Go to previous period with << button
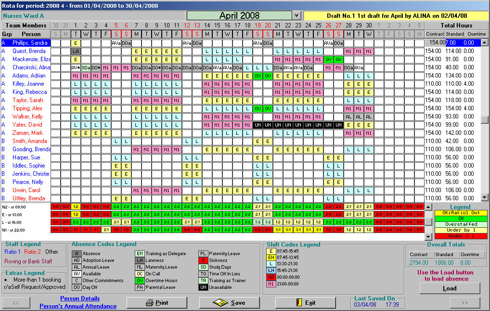The image size is (490, 311). (x=16, y=303)
